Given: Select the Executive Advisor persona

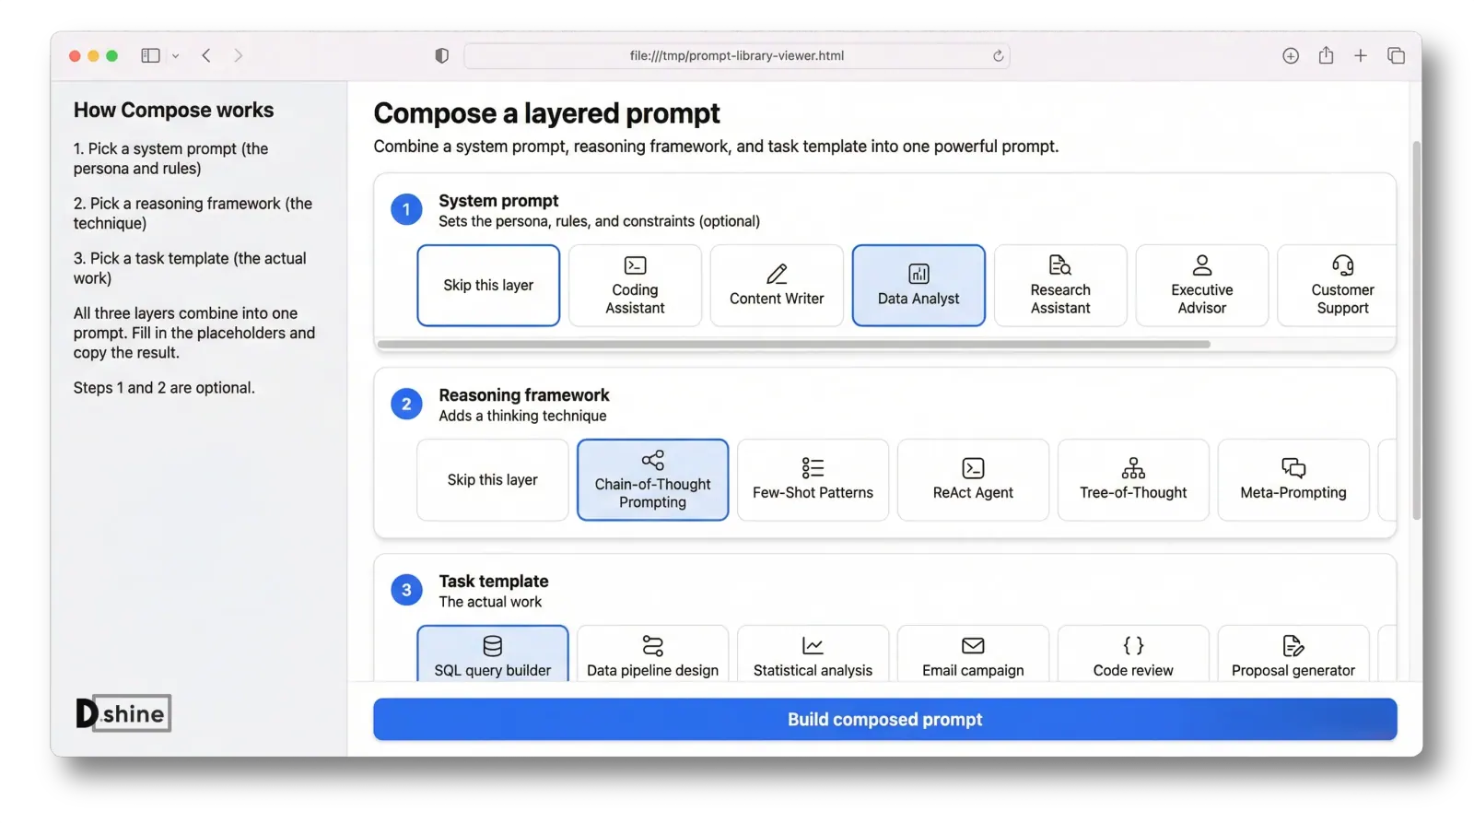Looking at the screenshot, I should 1202,286.
